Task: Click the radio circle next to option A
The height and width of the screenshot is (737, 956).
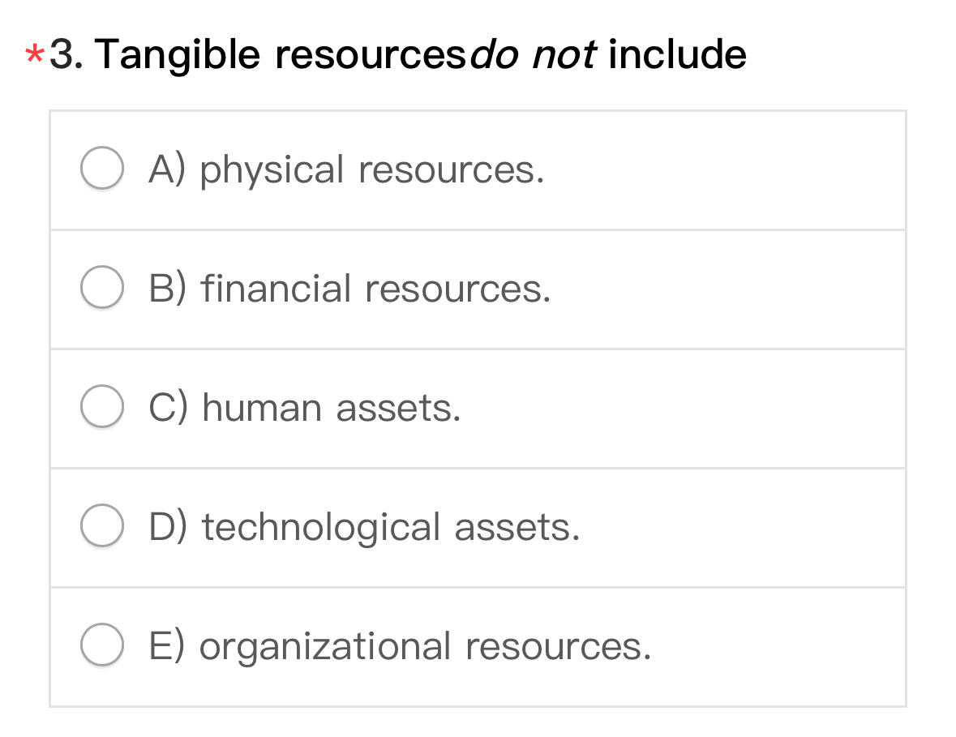Action: pos(102,166)
